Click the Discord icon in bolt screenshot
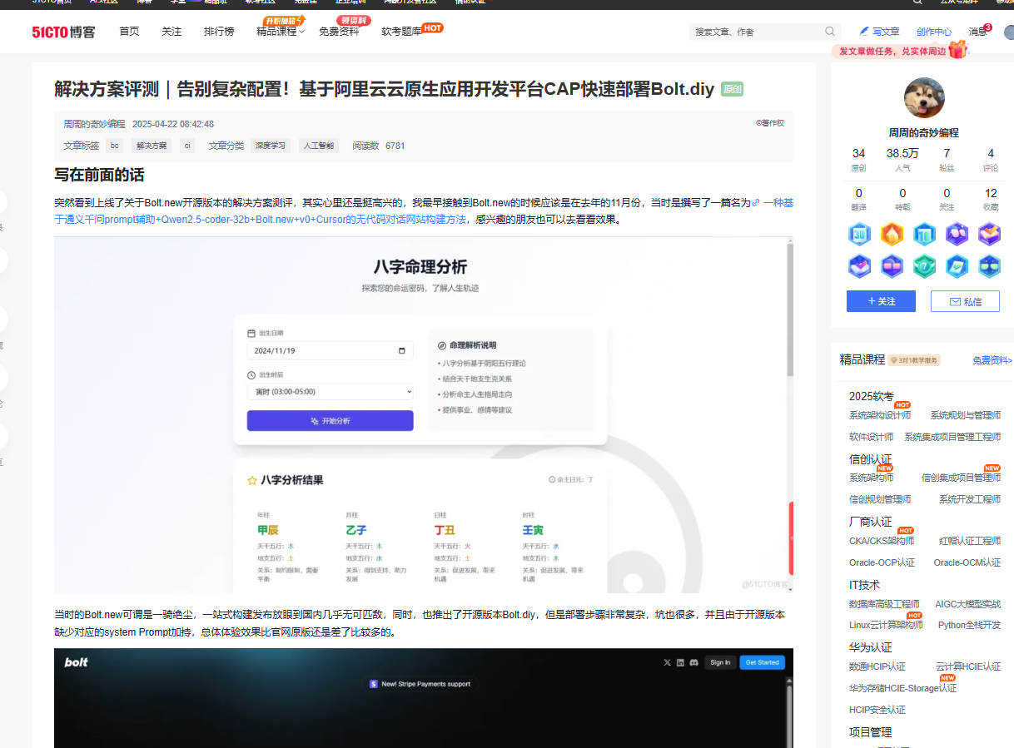 pyautogui.click(x=693, y=662)
